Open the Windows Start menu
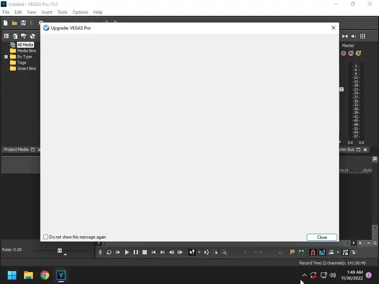Viewport: 379px width, 284px height. tap(12, 275)
